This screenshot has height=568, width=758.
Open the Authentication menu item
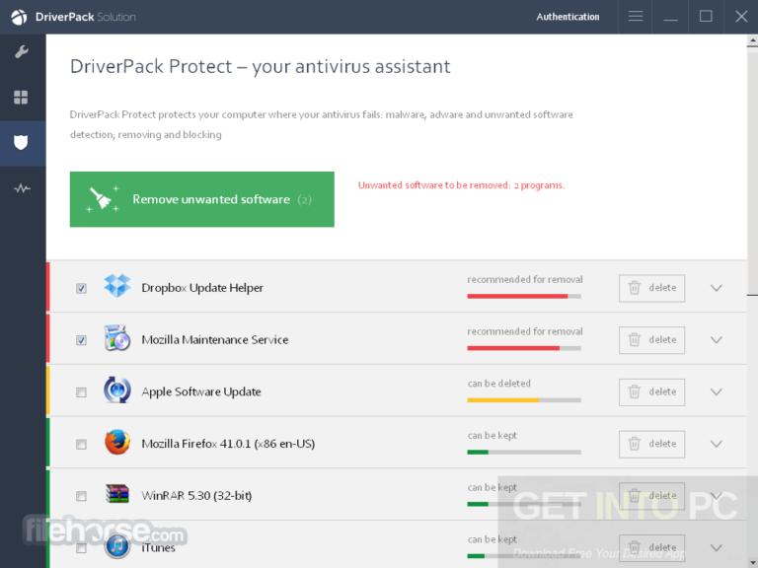coord(568,17)
